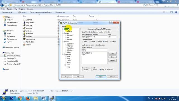This screenshot has height=101, width=179.
Task: Select Only on clean exit option
Action: pos(100,70)
